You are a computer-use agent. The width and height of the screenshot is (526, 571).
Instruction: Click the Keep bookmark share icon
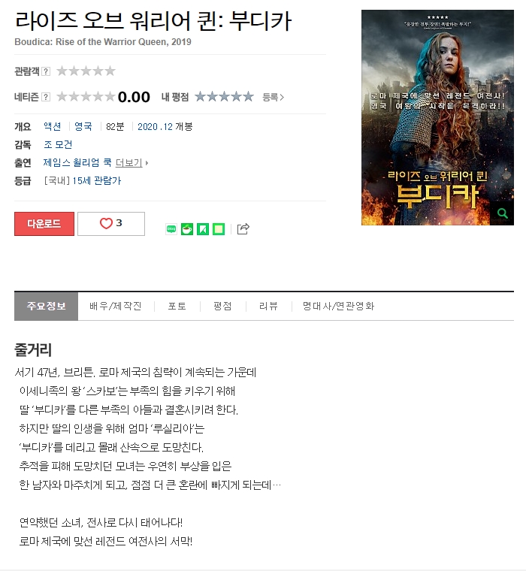[203, 229]
